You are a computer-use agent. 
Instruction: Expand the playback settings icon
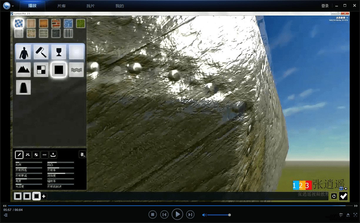pos(341,215)
